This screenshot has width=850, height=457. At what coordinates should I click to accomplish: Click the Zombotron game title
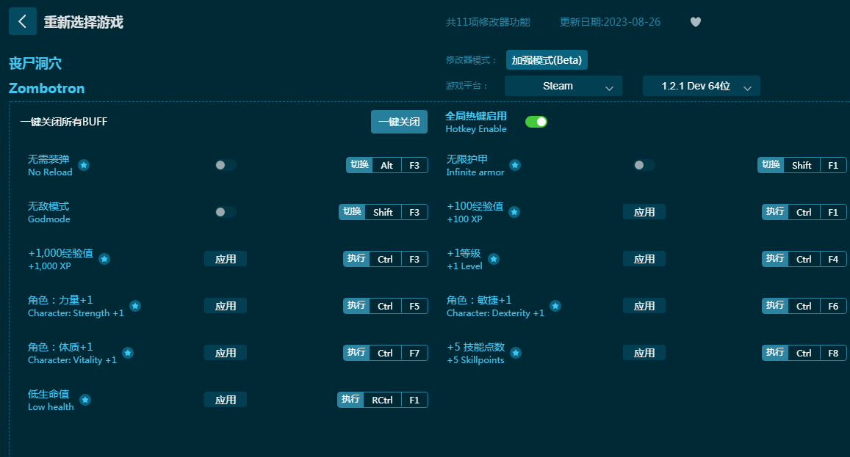tap(46, 88)
